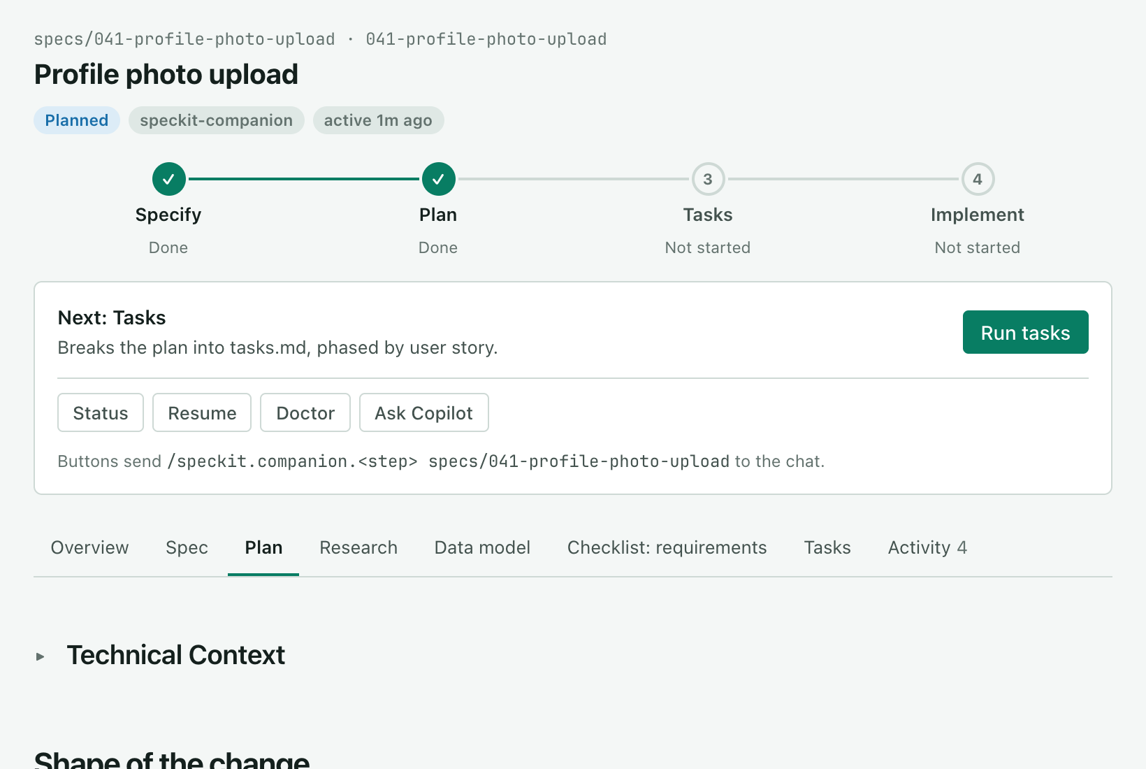Image resolution: width=1146 pixels, height=769 pixels.
Task: Expand the Technical Context section
Action: [x=41, y=656]
